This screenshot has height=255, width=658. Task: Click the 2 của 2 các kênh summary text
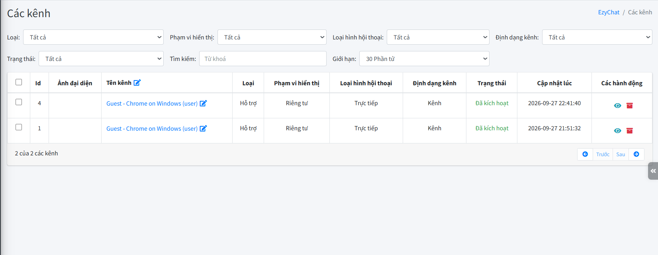pos(36,153)
